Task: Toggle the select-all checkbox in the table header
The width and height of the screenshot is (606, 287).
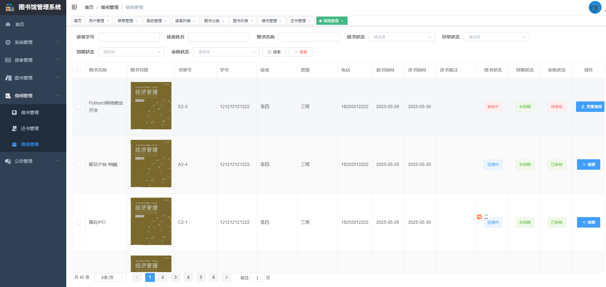Action: click(79, 70)
